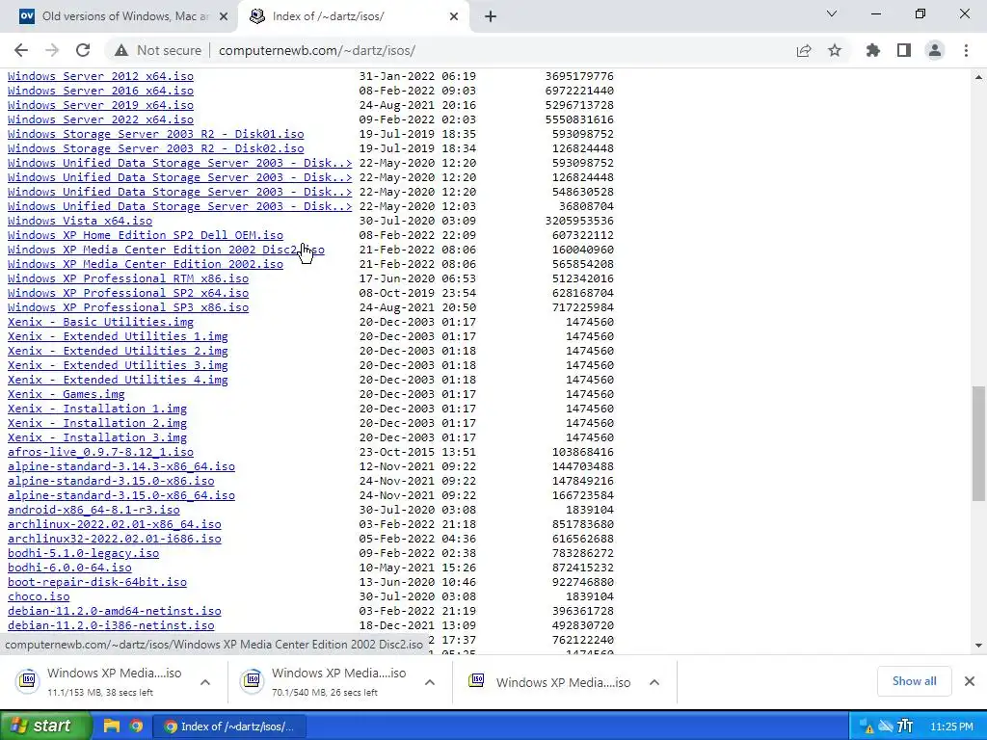Click the network tray icon
This screenshot has width=987, height=740.
click(886, 727)
